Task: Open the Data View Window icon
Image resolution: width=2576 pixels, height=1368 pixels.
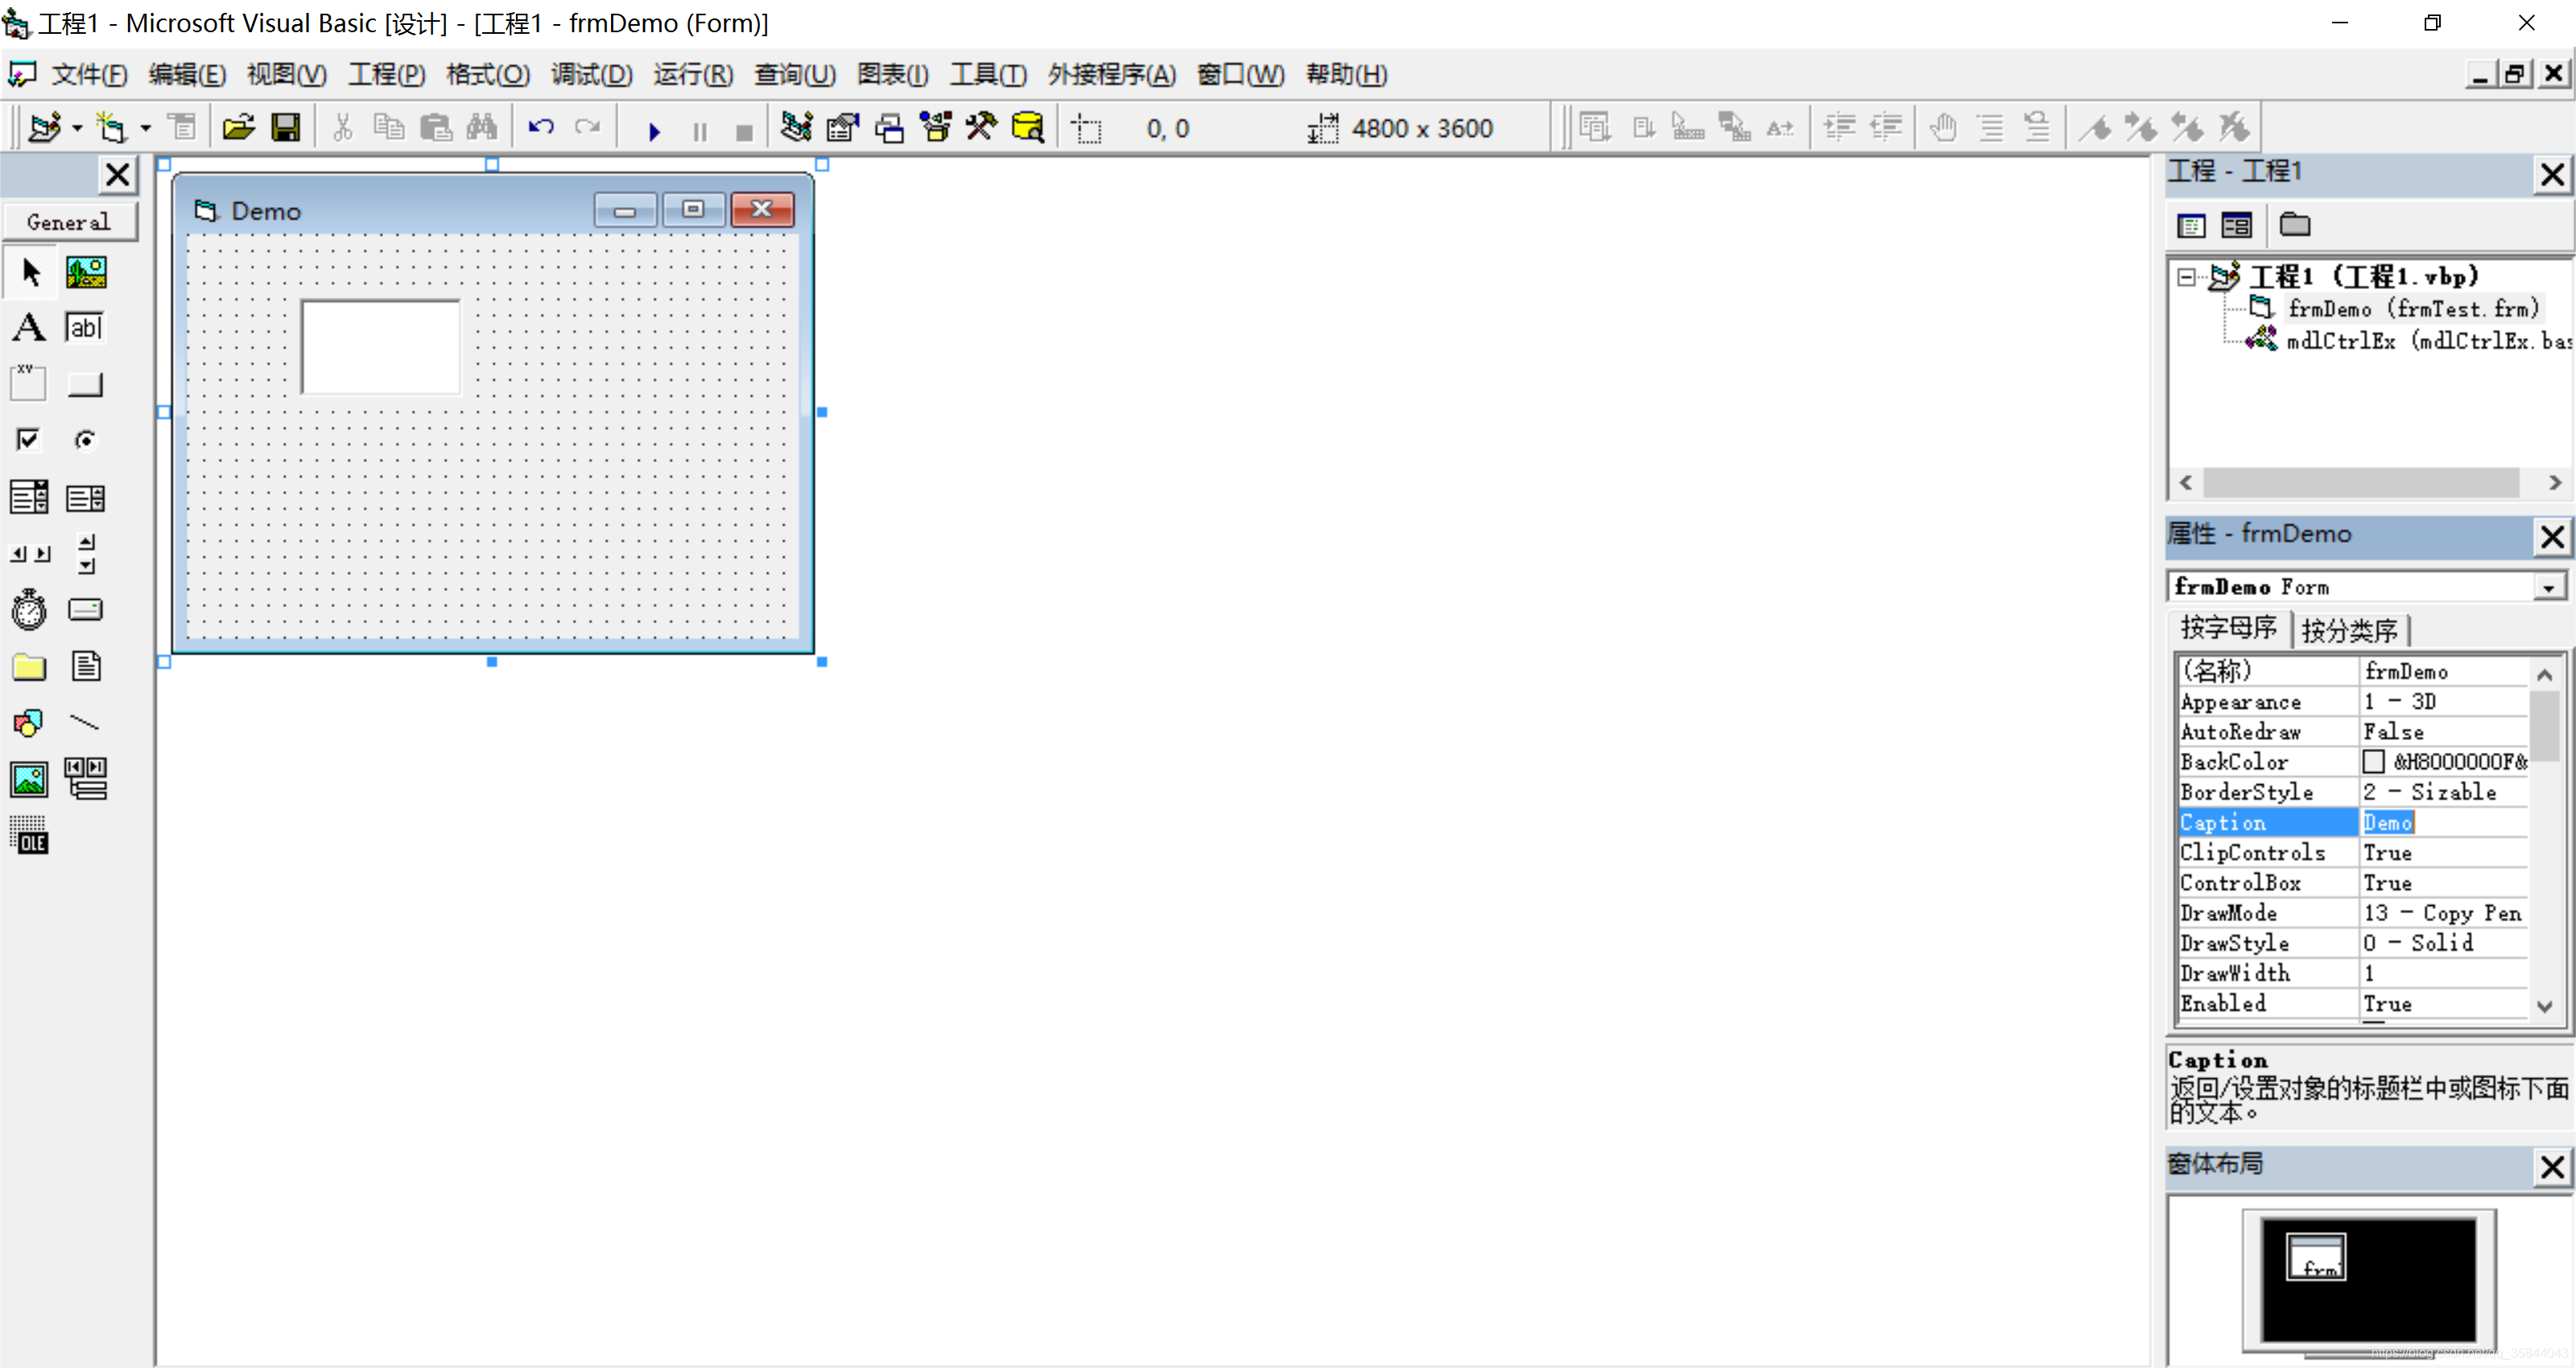Action: click(x=1028, y=128)
